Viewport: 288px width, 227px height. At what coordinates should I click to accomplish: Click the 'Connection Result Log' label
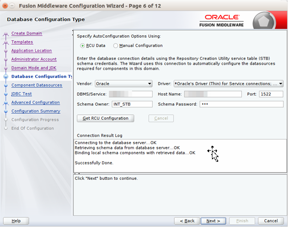pyautogui.click(x=99, y=136)
